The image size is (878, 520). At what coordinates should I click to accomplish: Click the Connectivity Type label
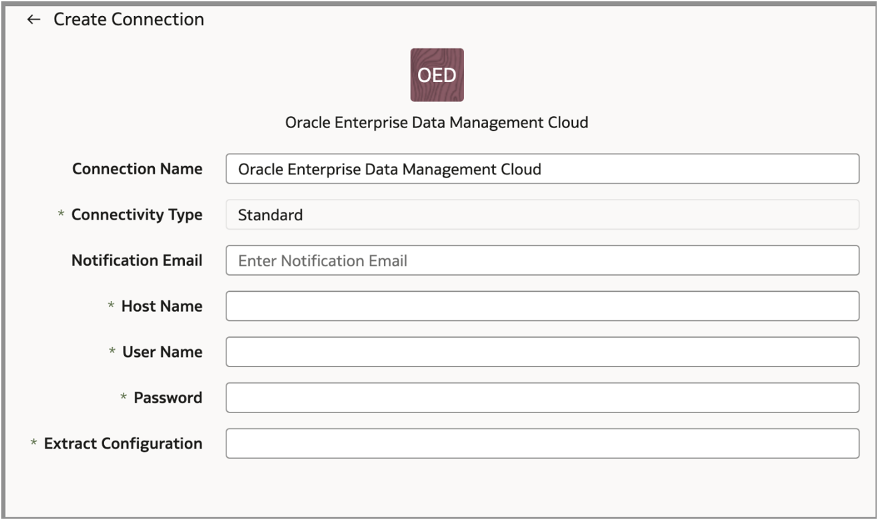[x=137, y=215]
